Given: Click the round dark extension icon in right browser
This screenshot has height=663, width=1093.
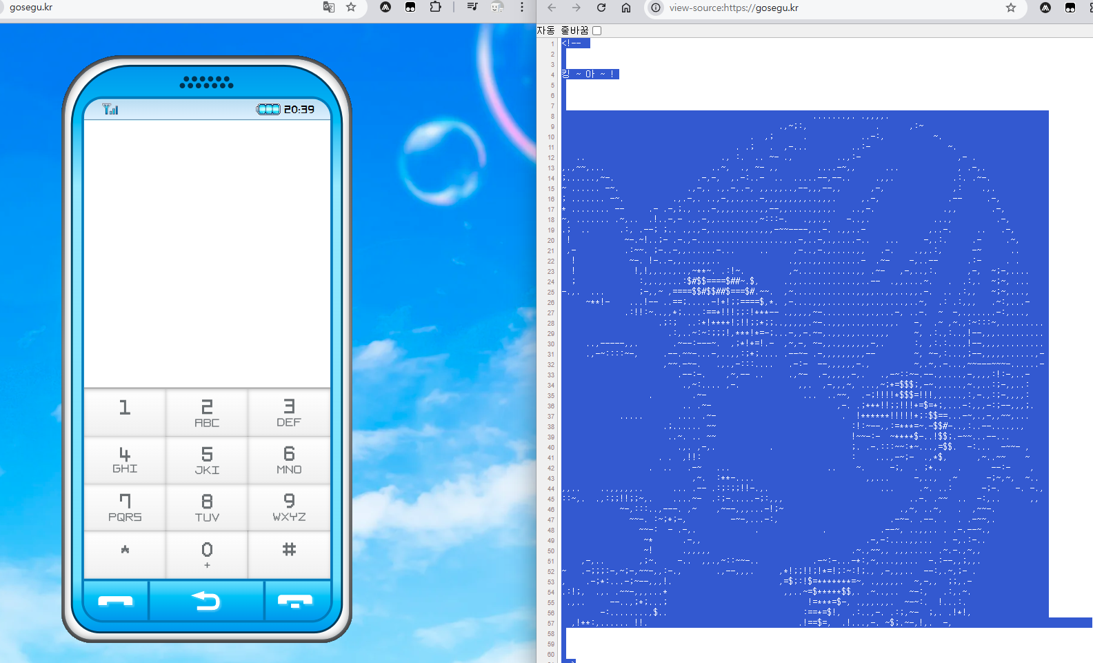Looking at the screenshot, I should 1045,8.
